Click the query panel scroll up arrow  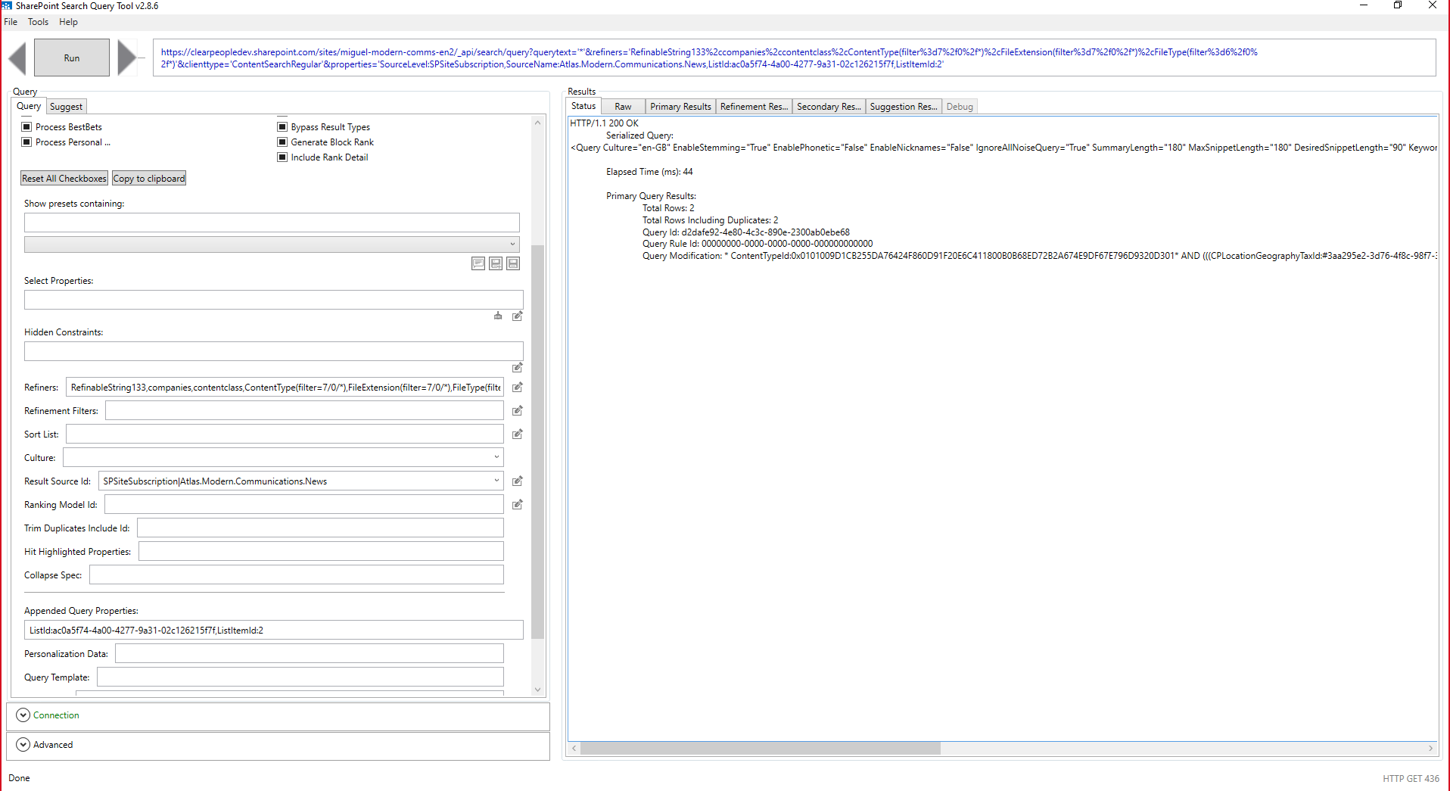tap(537, 122)
